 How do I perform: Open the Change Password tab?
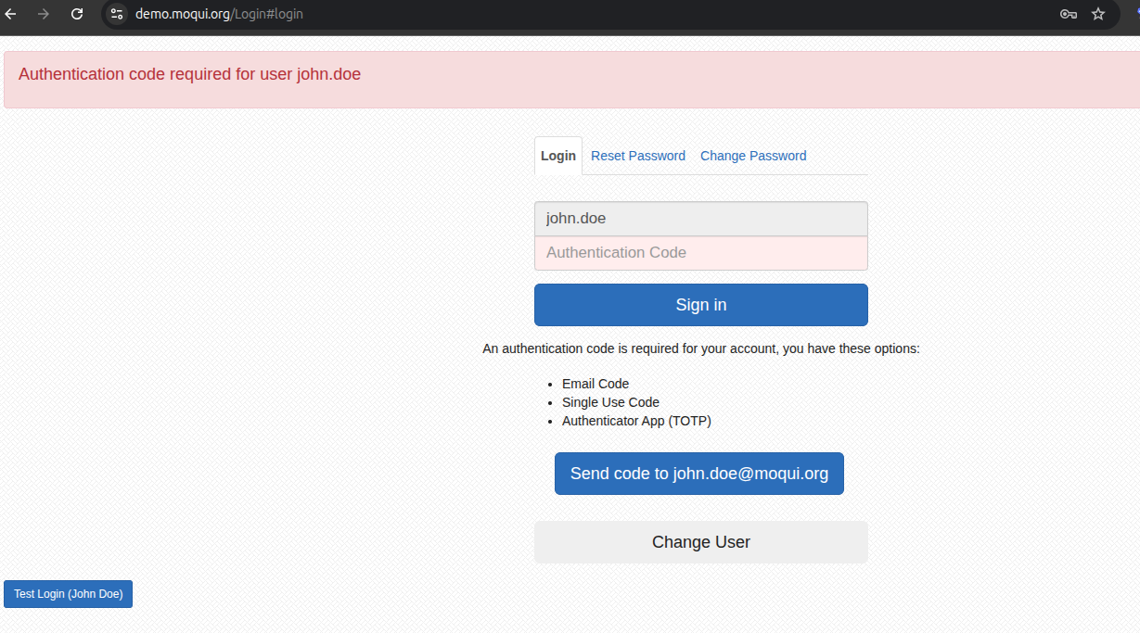coord(753,156)
